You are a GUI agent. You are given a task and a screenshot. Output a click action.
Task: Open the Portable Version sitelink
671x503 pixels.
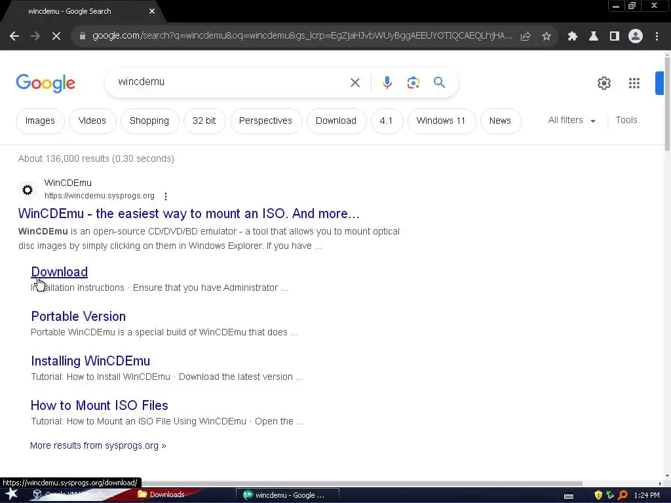coord(79,316)
